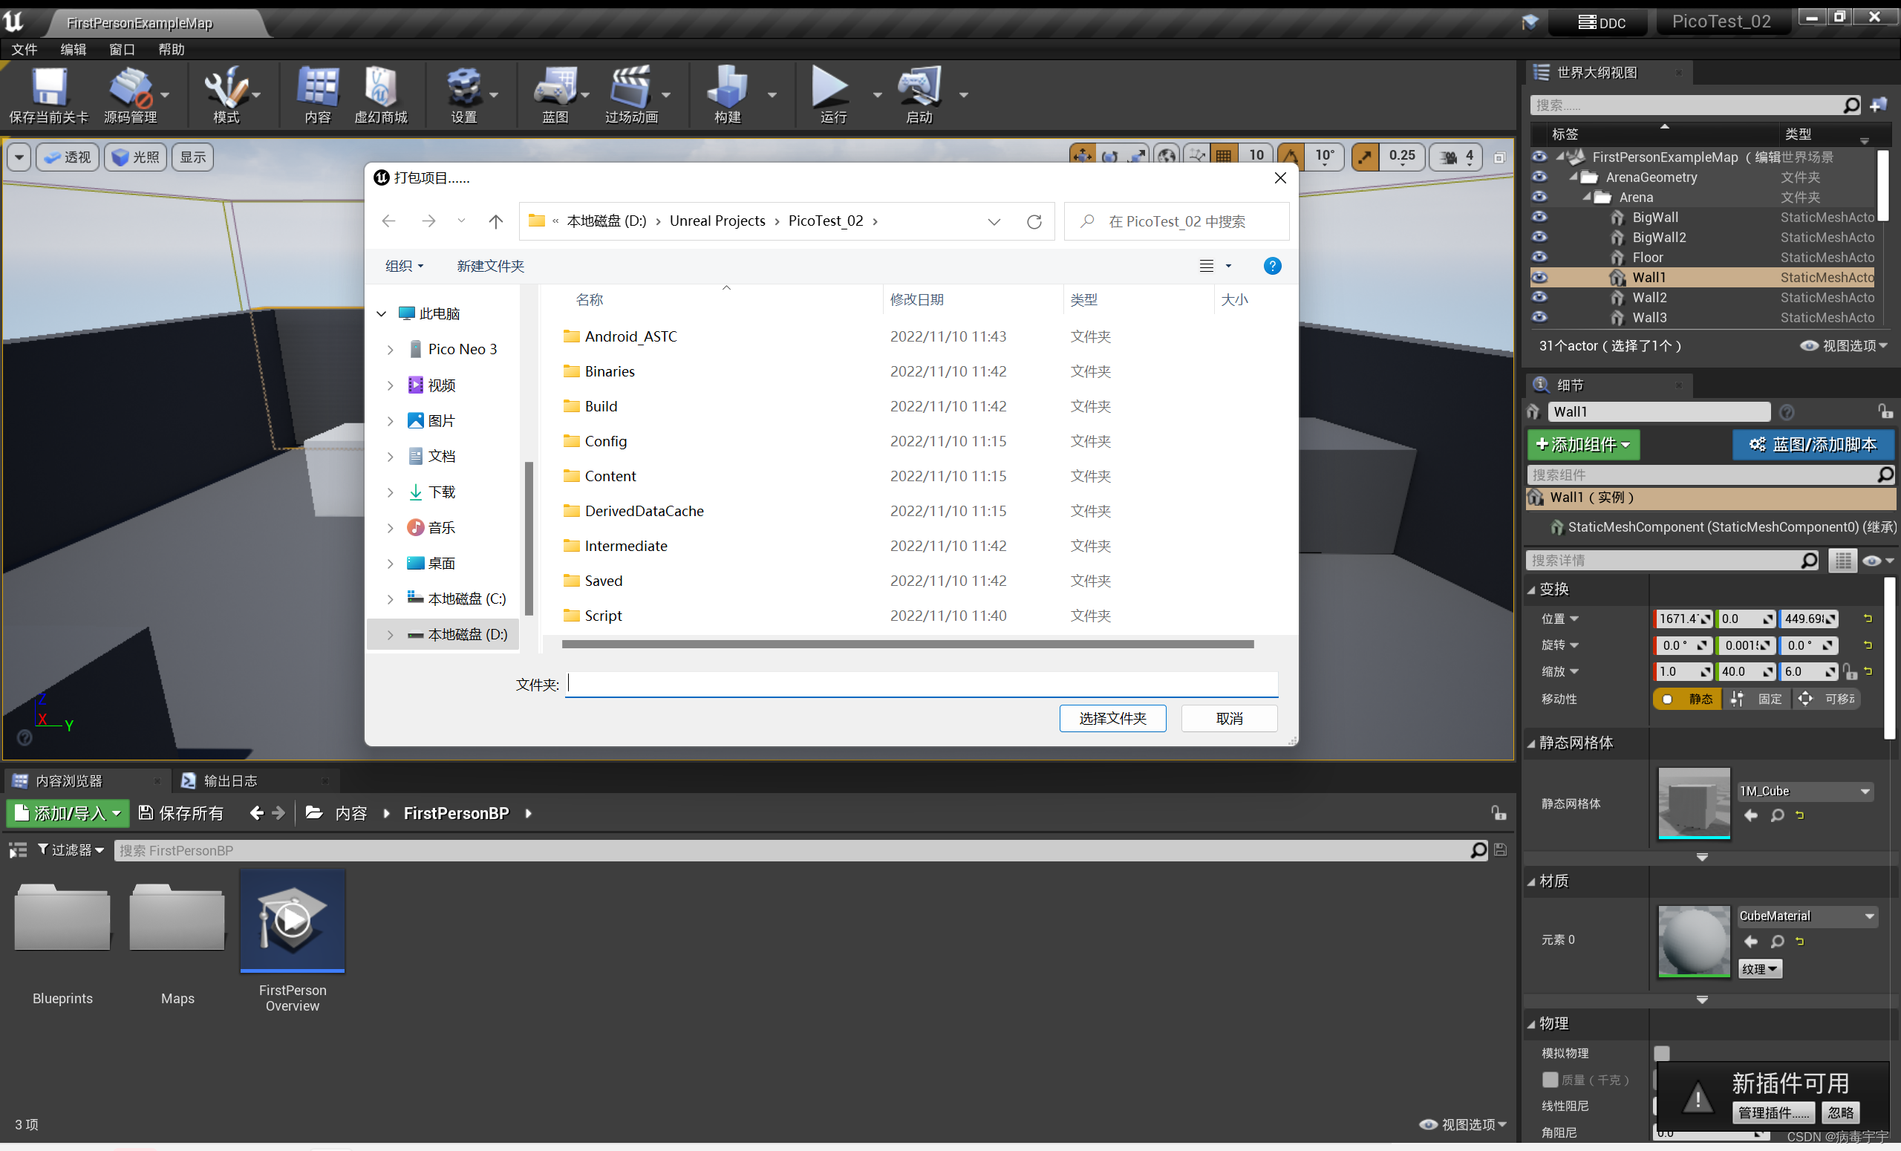Click the refresh icon in the folder dialog
Viewport: 1901px width, 1151px height.
tap(1034, 222)
